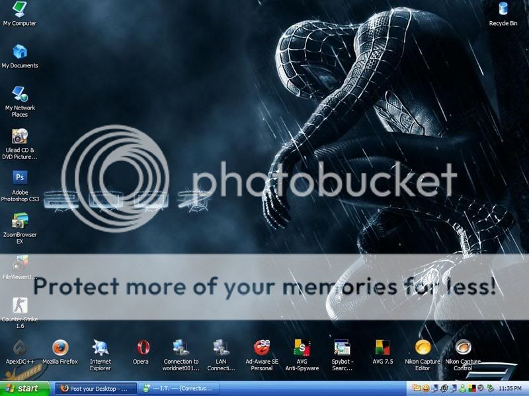529x396 pixels.
Task: Click the mail envelope tray icon
Action: (x=417, y=388)
